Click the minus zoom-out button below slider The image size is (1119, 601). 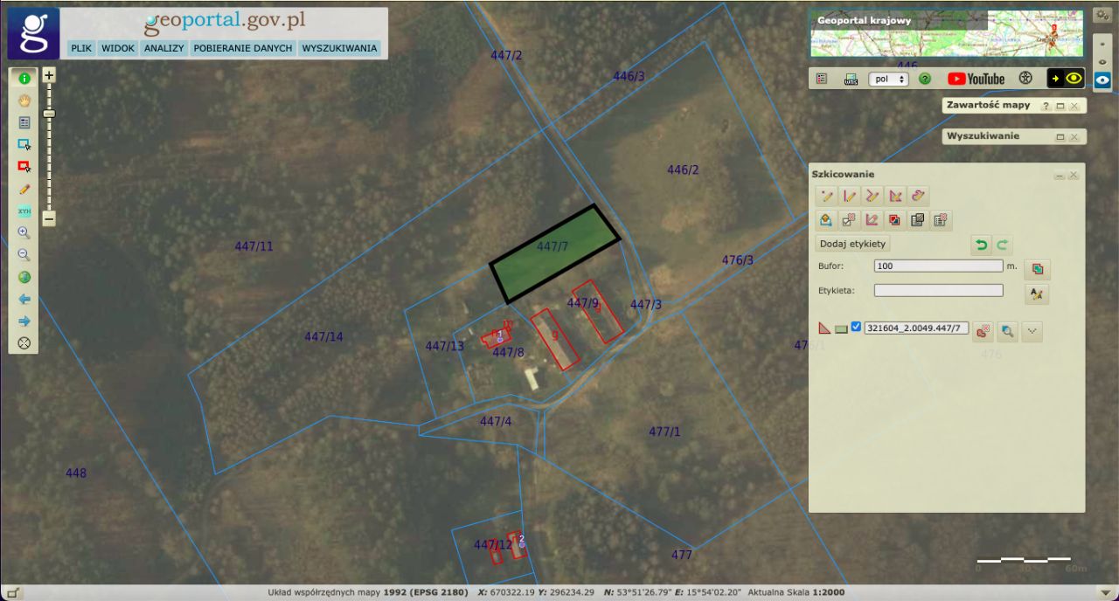click(49, 218)
